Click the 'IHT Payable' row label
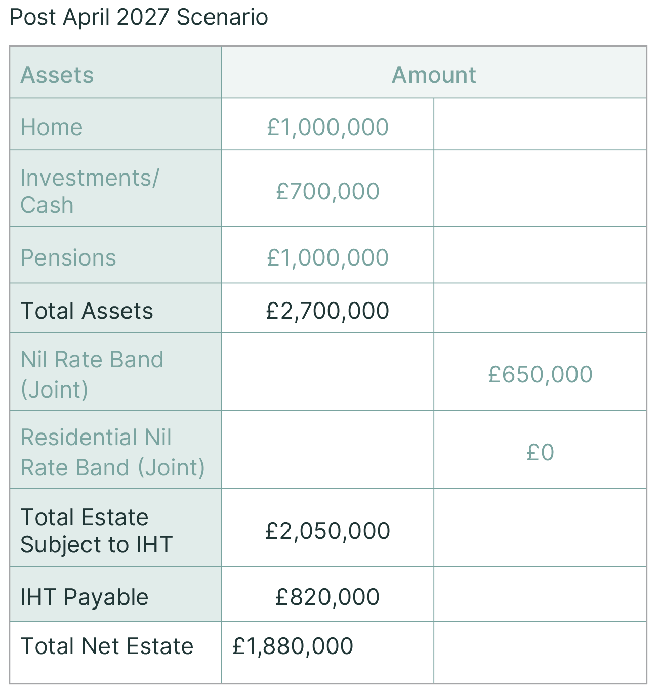 pos(84,597)
